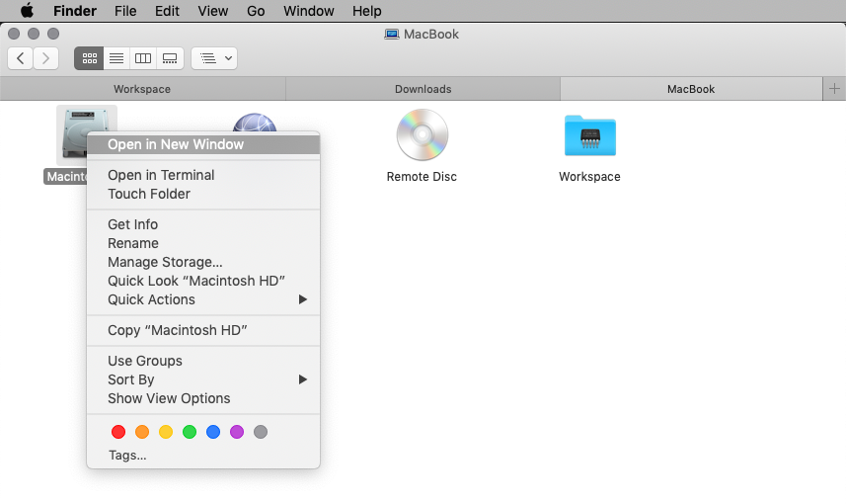Screen dimensions: 846x504
Task: Open the group-by arrangement dropdown
Action: point(214,58)
